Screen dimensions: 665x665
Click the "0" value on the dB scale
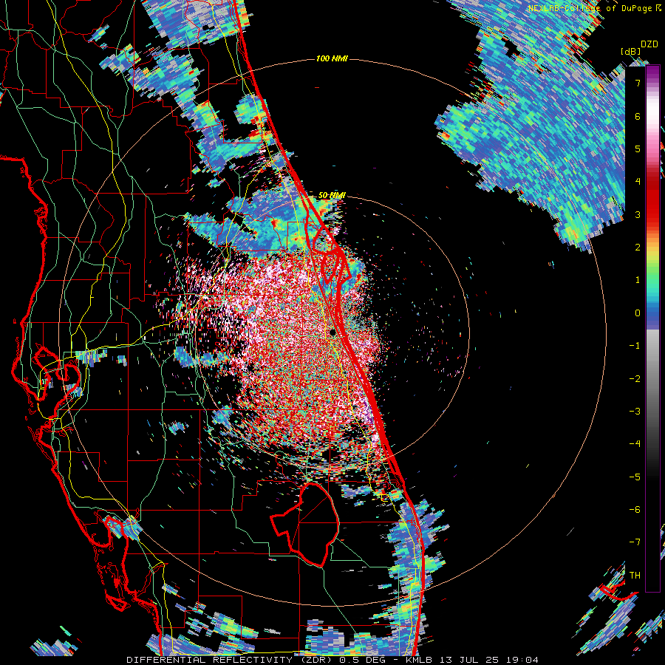click(638, 313)
